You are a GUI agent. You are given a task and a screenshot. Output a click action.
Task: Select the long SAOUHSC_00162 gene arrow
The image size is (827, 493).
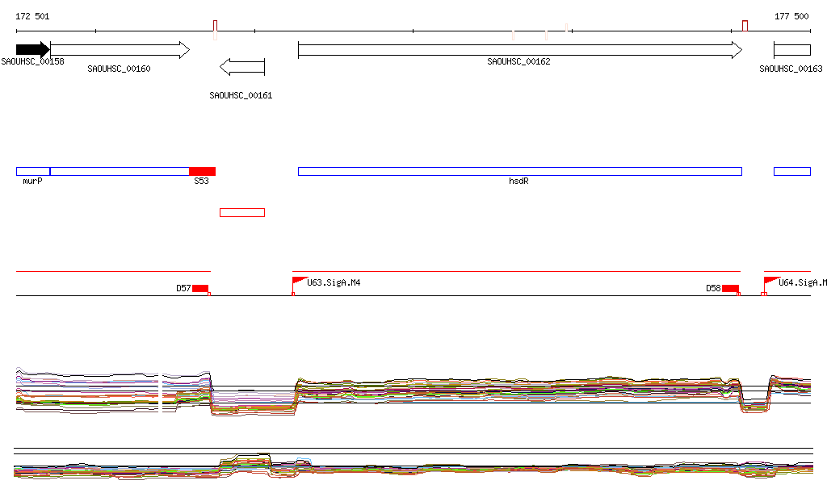pyautogui.click(x=520, y=49)
